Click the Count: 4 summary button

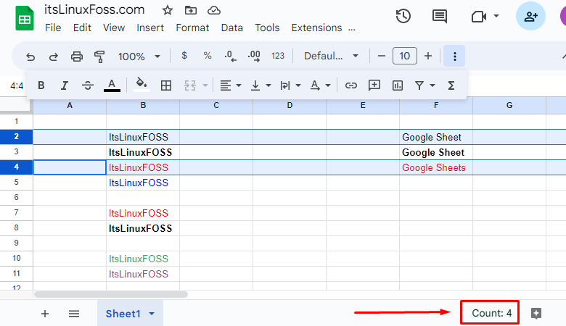point(492,313)
